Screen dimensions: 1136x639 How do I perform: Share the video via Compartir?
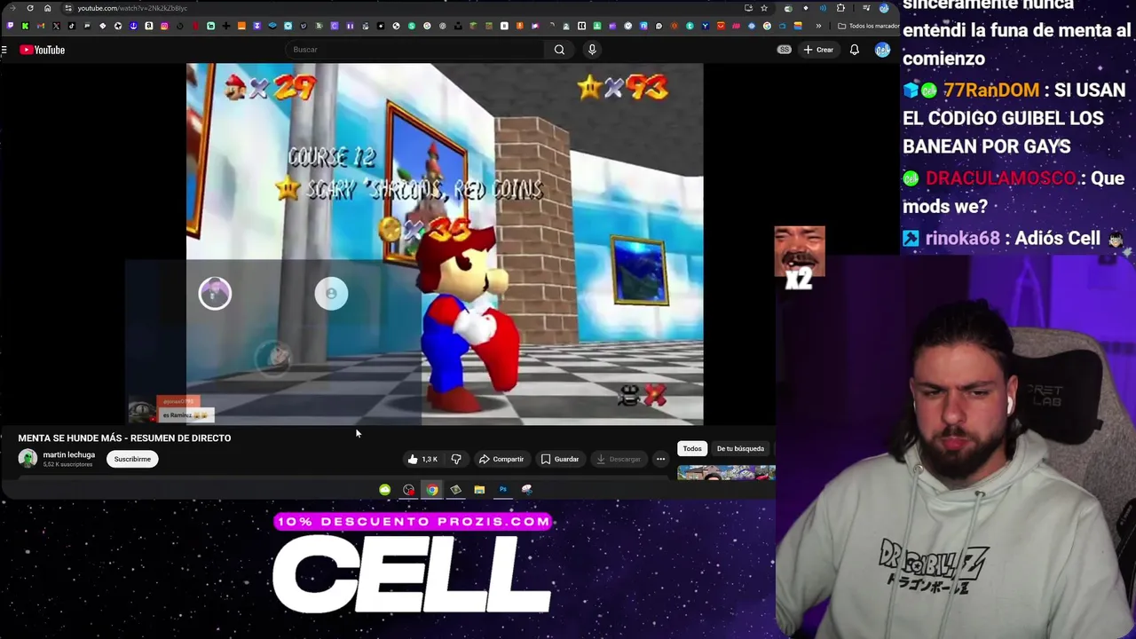click(x=501, y=459)
